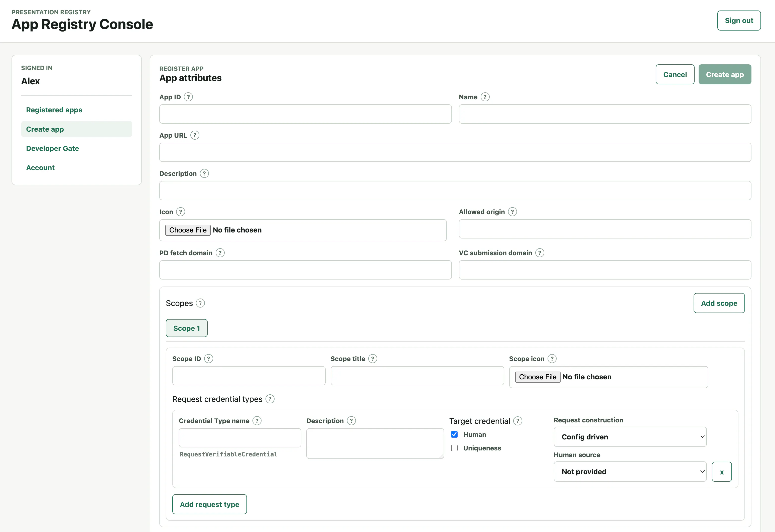Click the green Create app button

(x=725, y=74)
